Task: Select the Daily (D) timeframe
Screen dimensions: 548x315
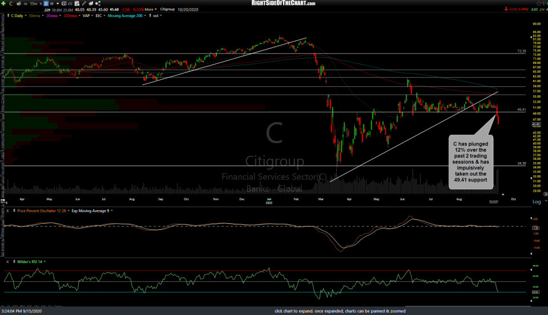Action: [46, 3]
